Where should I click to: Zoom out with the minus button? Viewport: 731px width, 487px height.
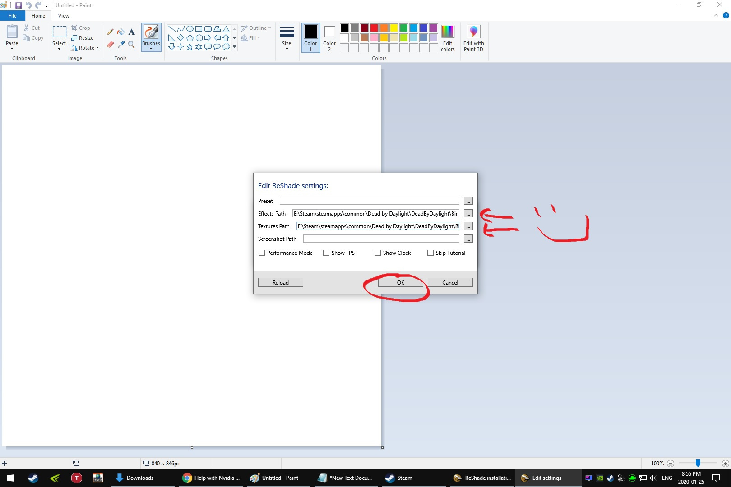click(671, 464)
